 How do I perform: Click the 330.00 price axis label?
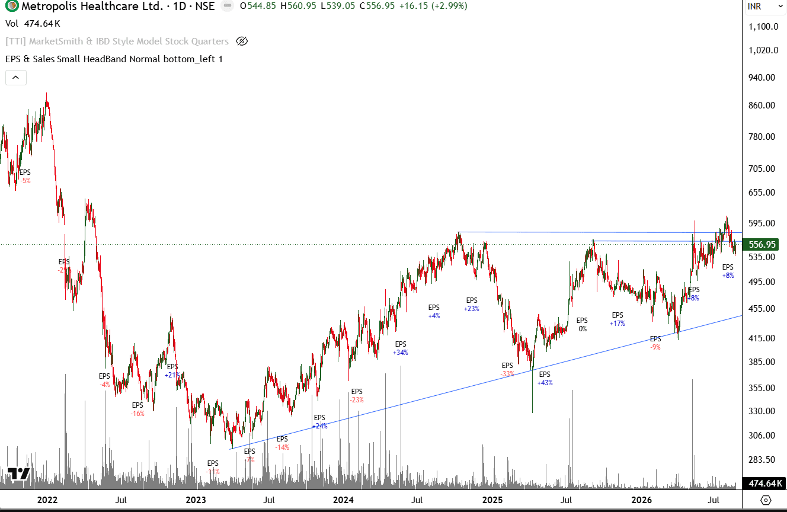(x=763, y=411)
